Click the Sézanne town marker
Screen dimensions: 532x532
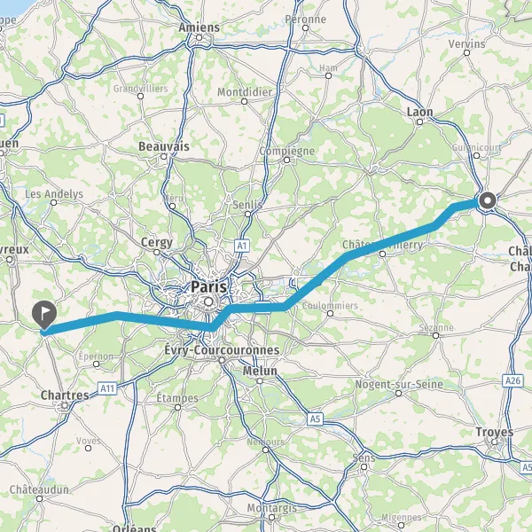436,335
